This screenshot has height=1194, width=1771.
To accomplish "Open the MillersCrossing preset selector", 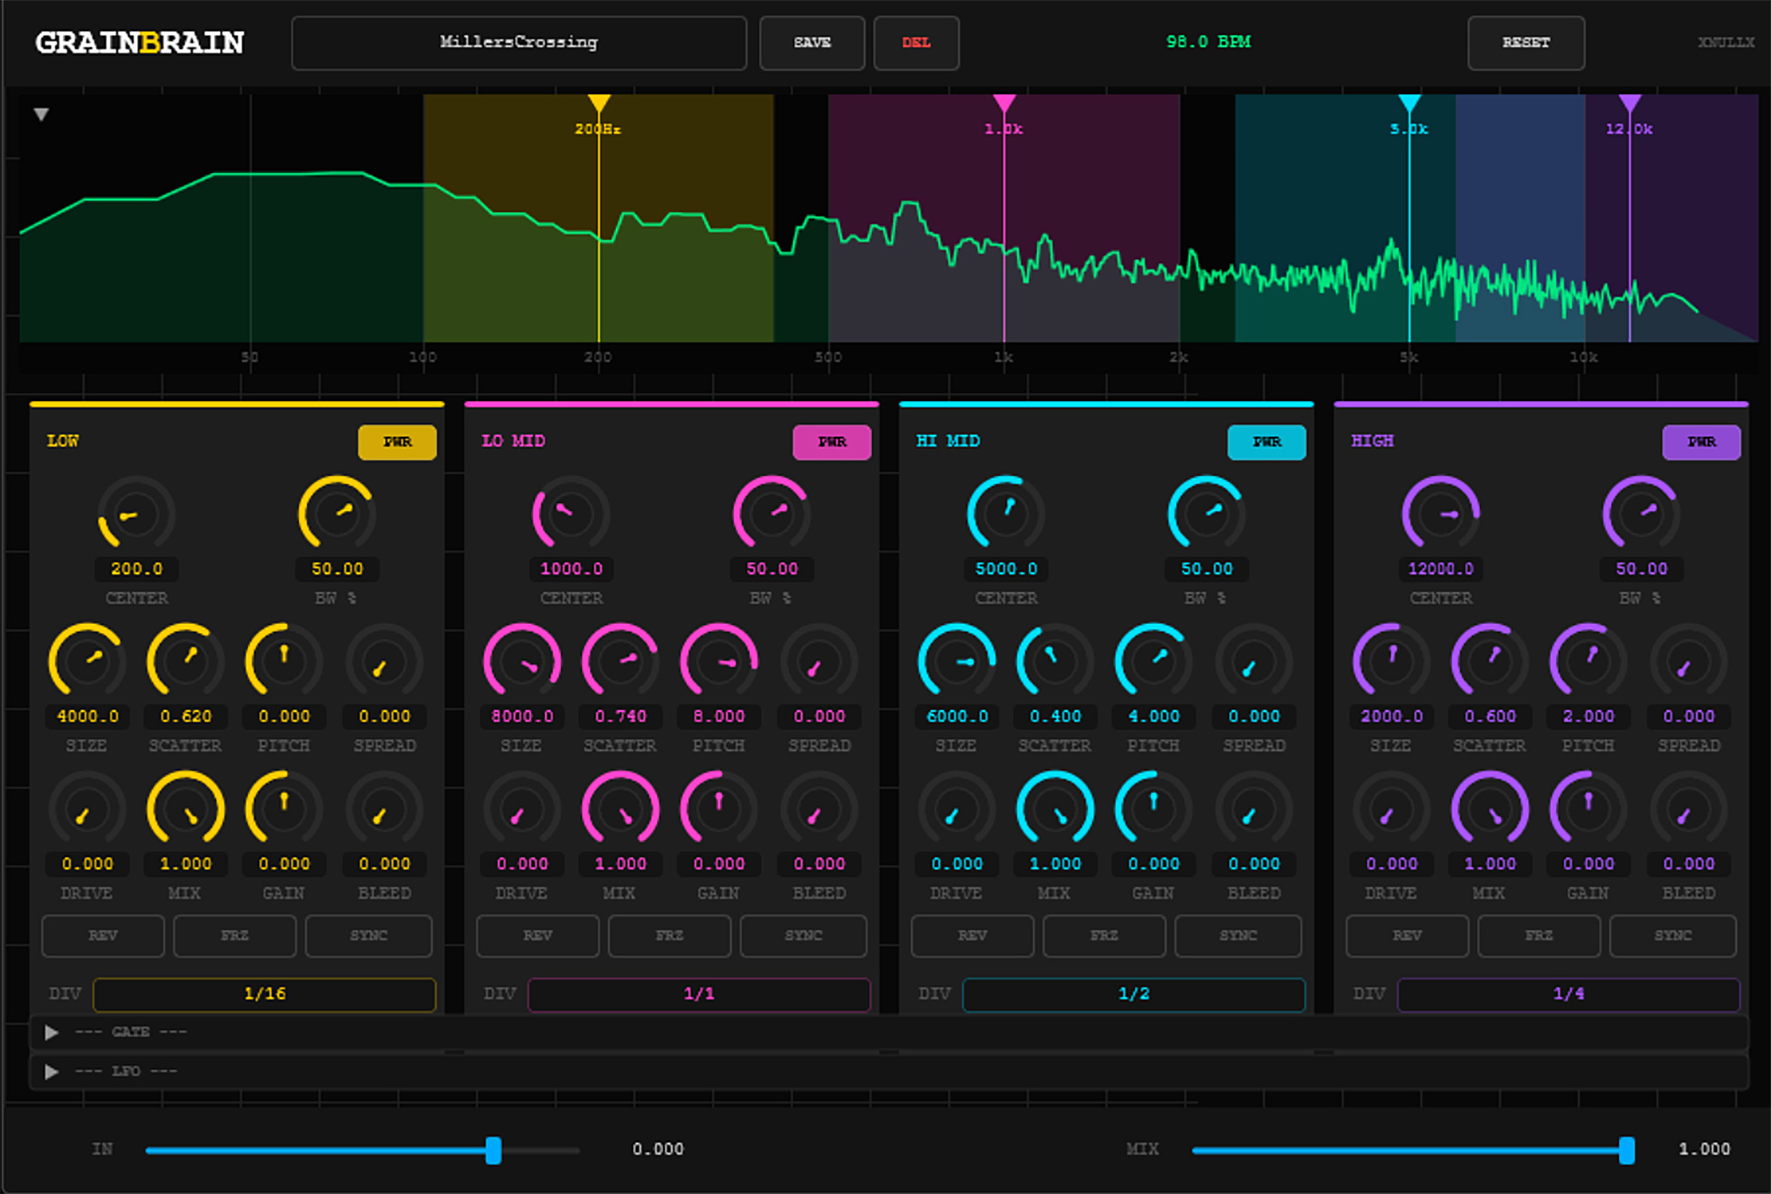I will [x=519, y=42].
